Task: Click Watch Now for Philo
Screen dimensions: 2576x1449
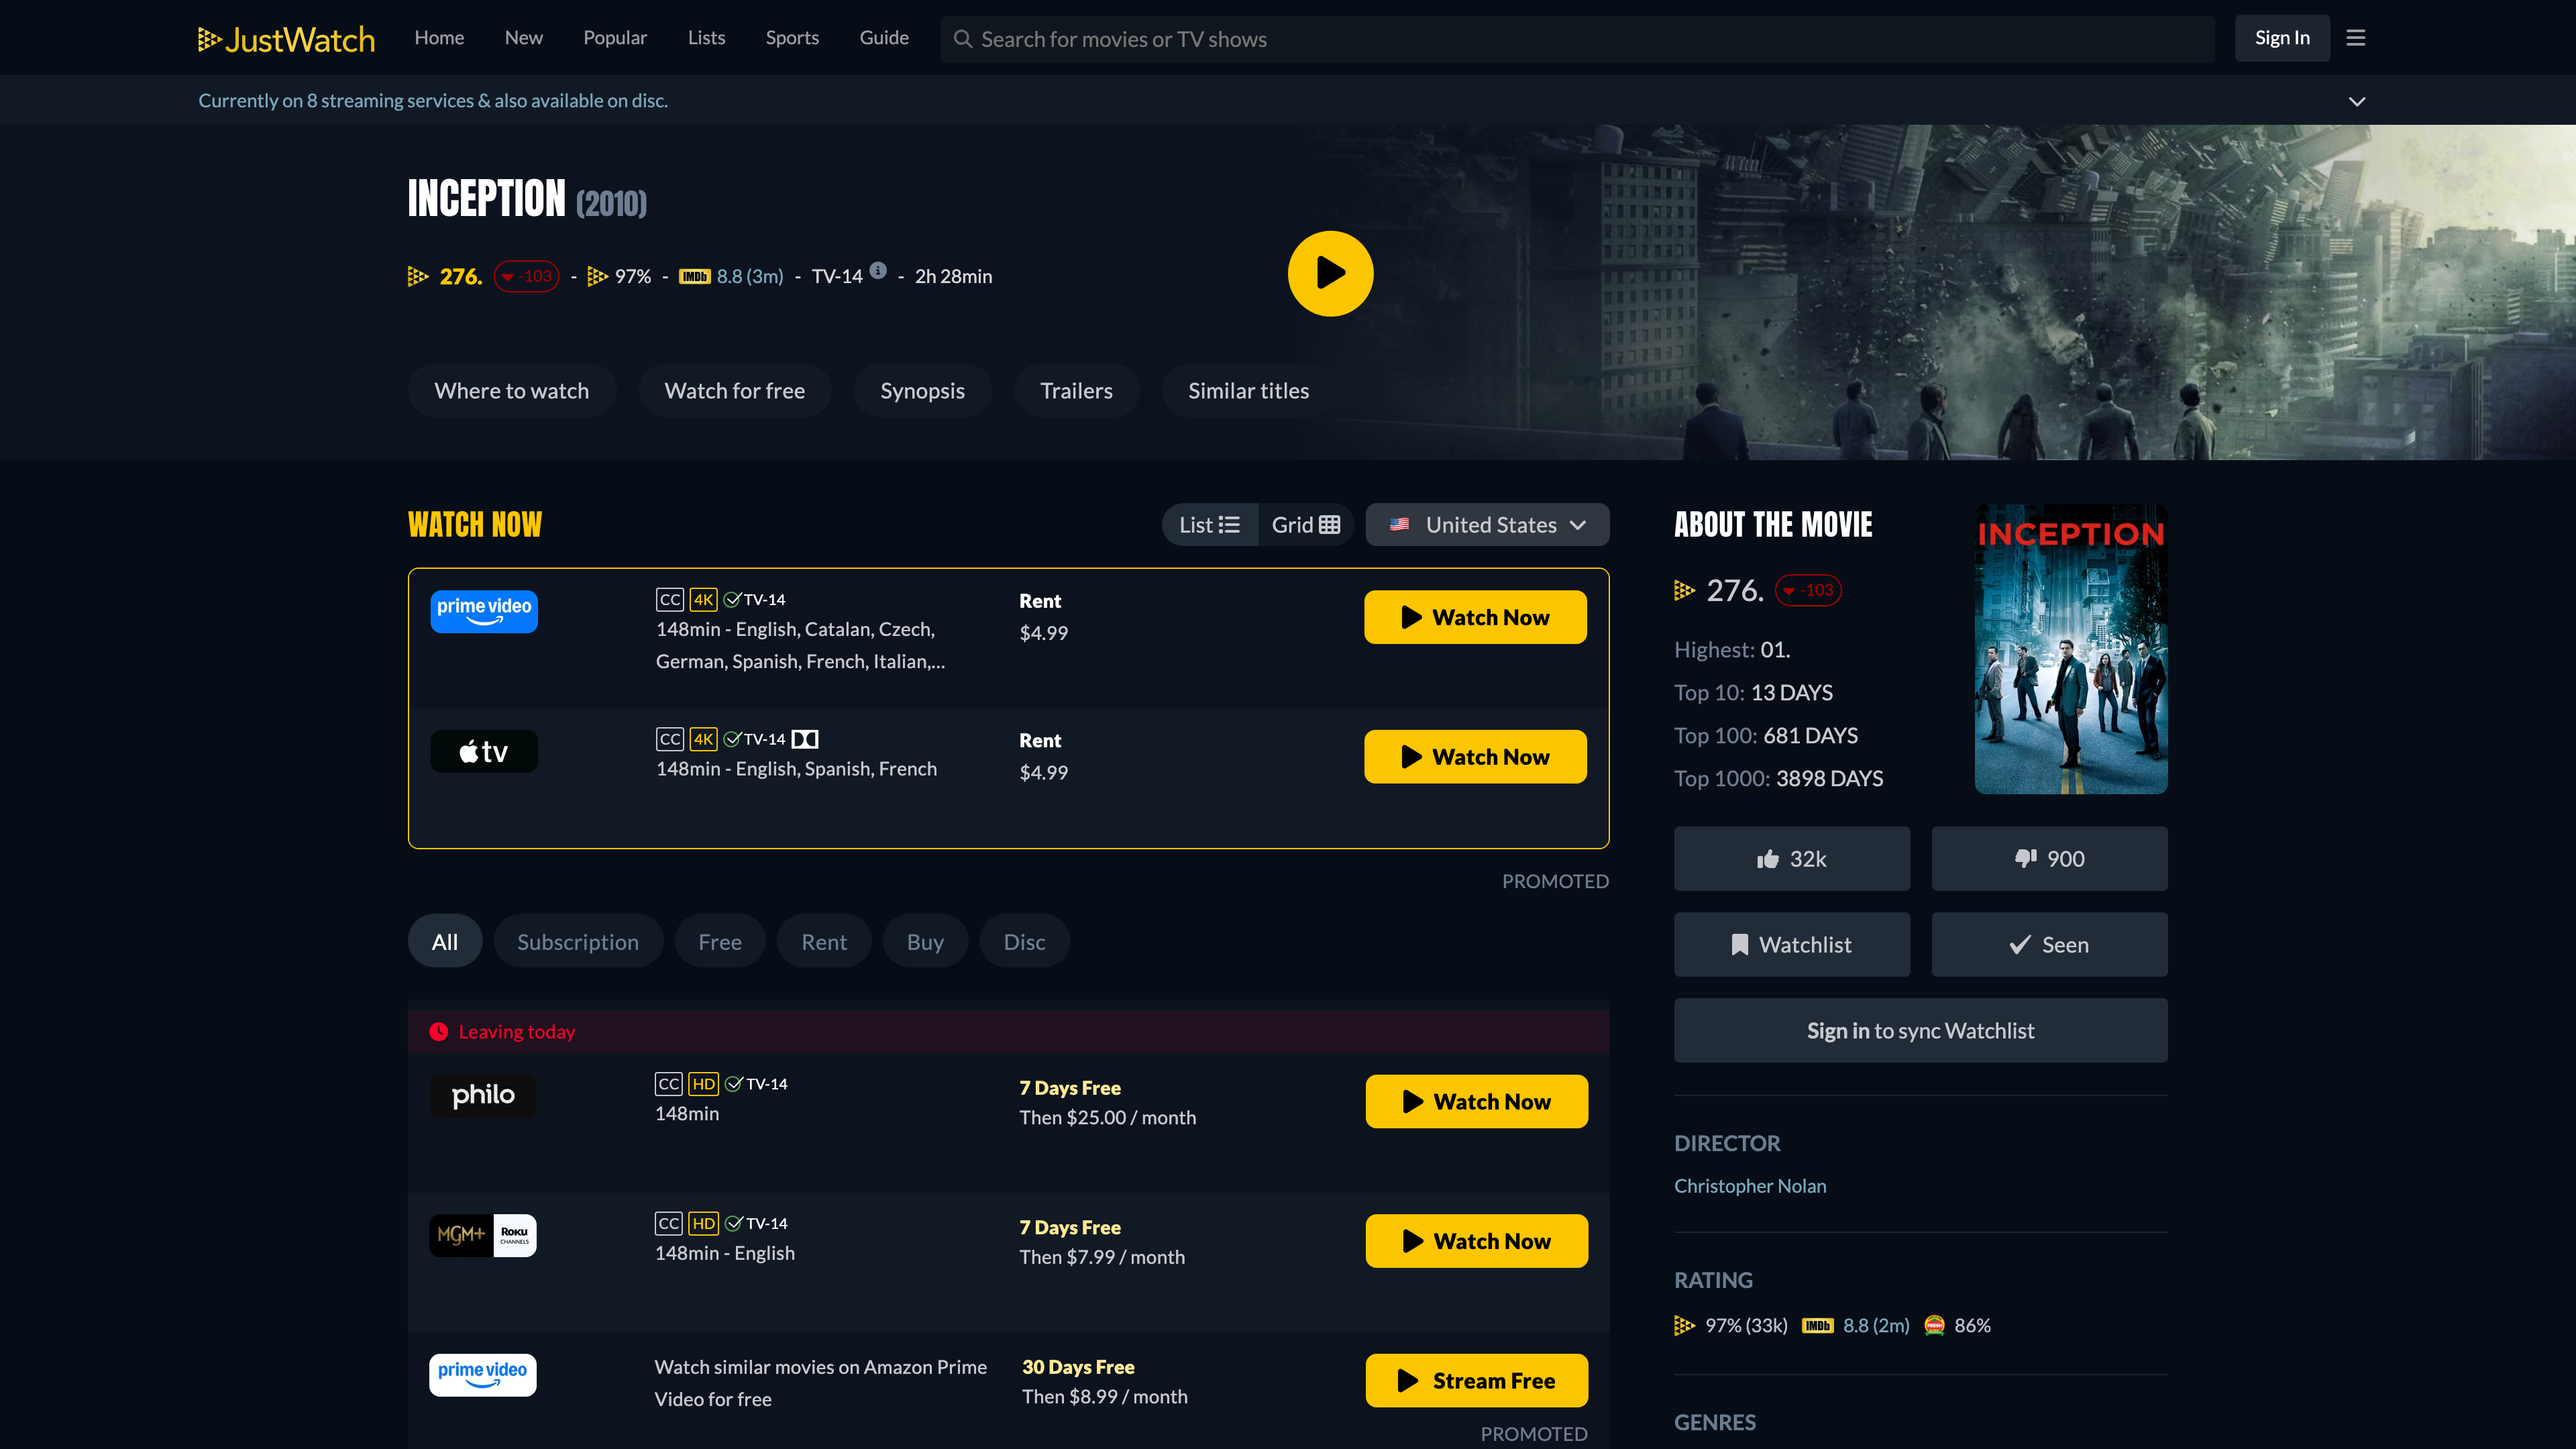Action: coord(1476,1101)
